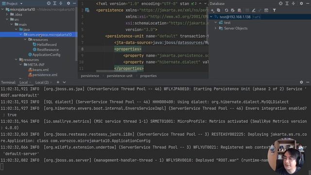Collapse all in Database panel header
The height and width of the screenshot is (175, 311).
click(294, 3)
